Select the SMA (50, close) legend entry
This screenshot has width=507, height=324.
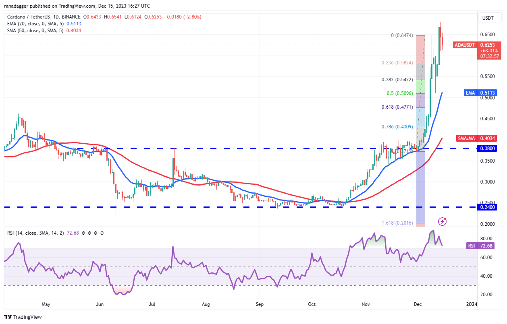click(33, 30)
